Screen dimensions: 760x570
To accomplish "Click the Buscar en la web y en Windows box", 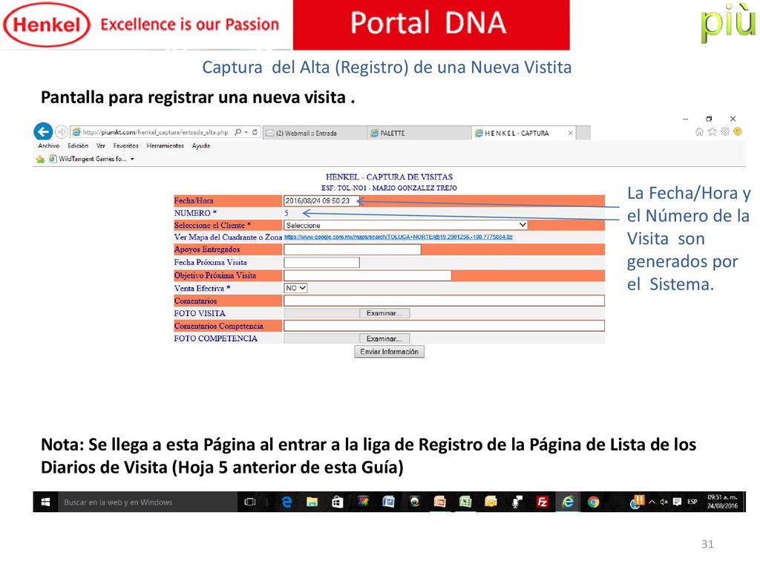I will pos(148,502).
